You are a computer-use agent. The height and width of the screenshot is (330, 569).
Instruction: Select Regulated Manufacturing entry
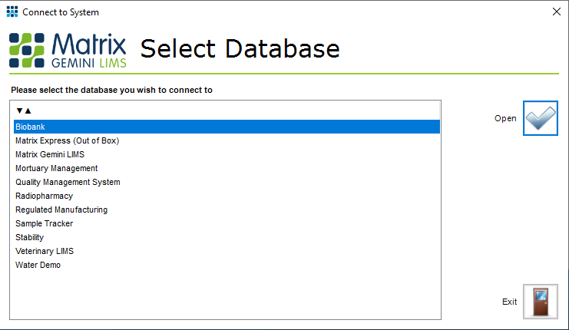tap(61, 210)
